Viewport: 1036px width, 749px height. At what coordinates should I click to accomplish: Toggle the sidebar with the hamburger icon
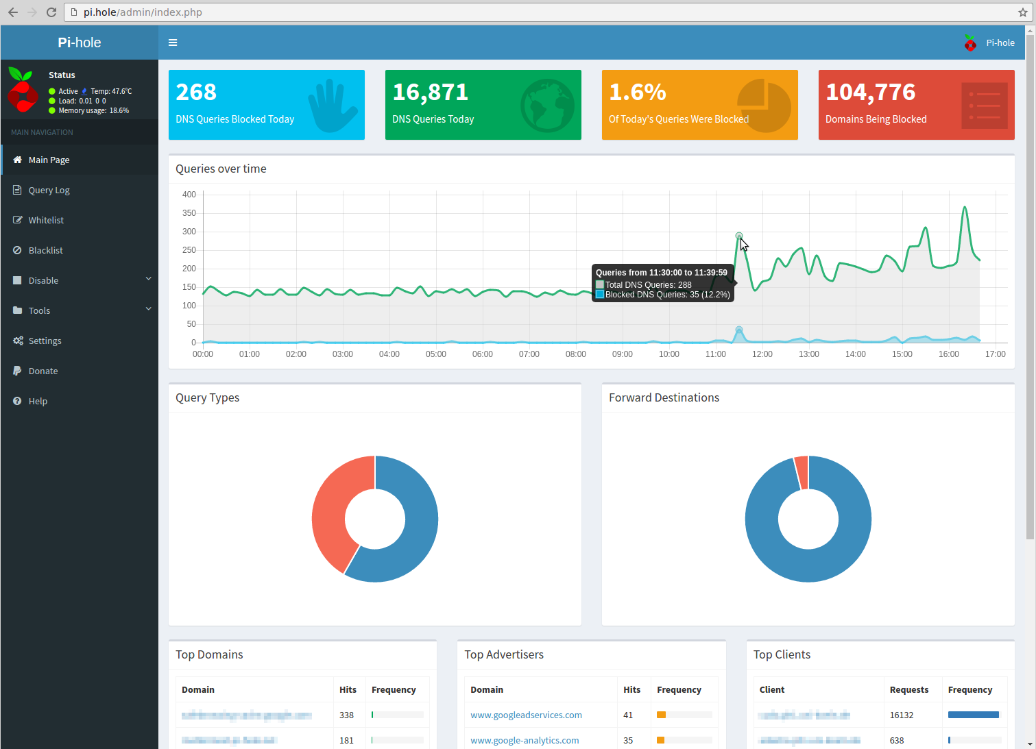tap(173, 42)
